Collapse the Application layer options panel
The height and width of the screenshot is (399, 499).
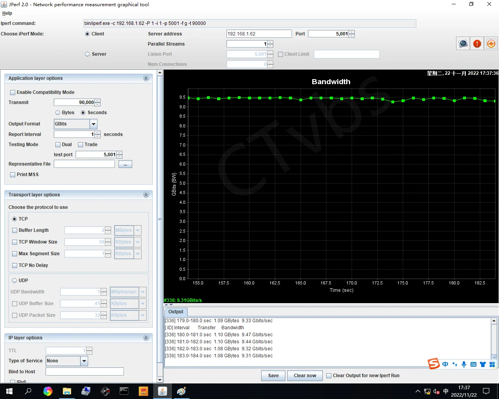point(146,78)
